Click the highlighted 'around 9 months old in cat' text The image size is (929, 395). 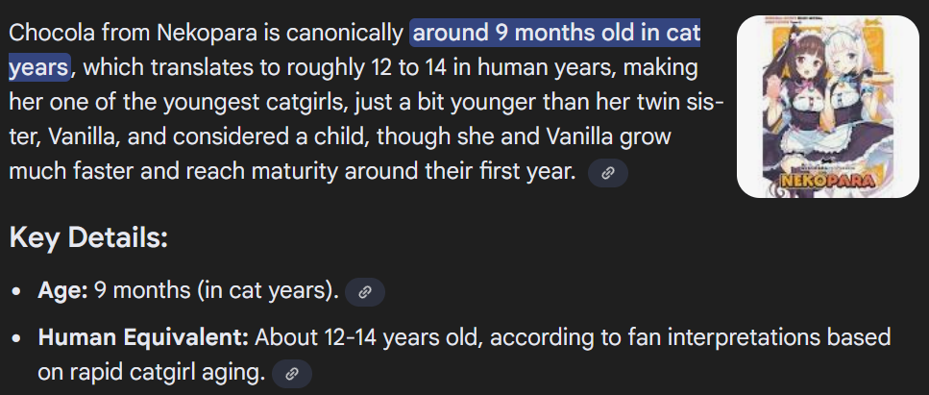tap(555, 34)
